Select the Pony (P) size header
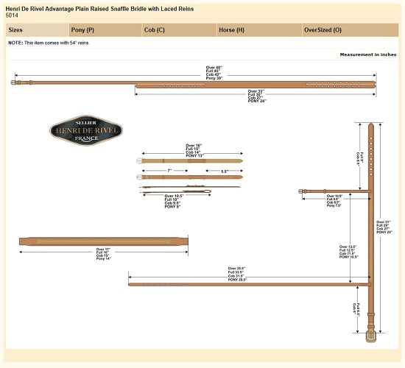Screen dimensions: 405x368 (x=105, y=30)
